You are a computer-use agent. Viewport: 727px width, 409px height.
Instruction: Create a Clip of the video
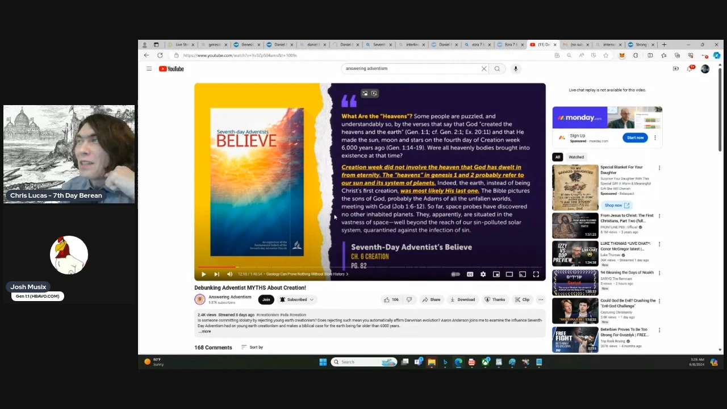522,299
